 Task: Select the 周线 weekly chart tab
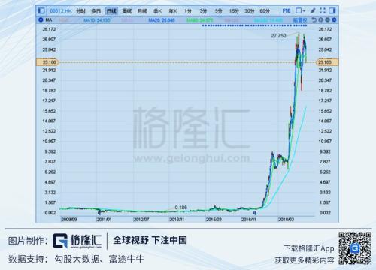[x=127, y=11]
